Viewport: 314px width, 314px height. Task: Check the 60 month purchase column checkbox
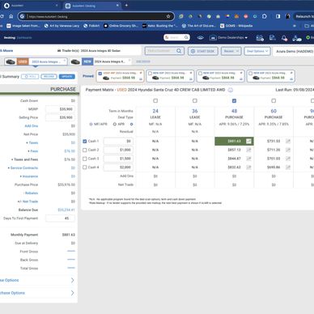click(274, 100)
